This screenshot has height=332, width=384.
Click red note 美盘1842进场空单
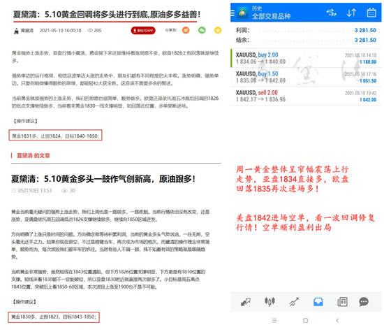305,223
